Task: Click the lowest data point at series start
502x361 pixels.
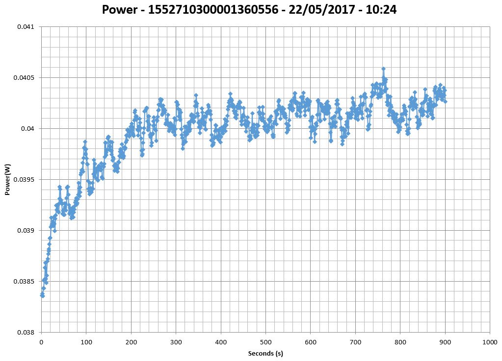Action: tap(42, 295)
